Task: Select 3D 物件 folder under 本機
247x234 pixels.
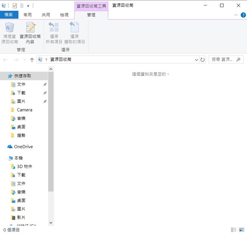Action: coord(24,167)
